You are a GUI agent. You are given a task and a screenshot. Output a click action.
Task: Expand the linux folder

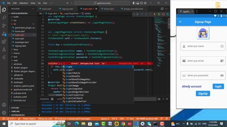[16, 49]
